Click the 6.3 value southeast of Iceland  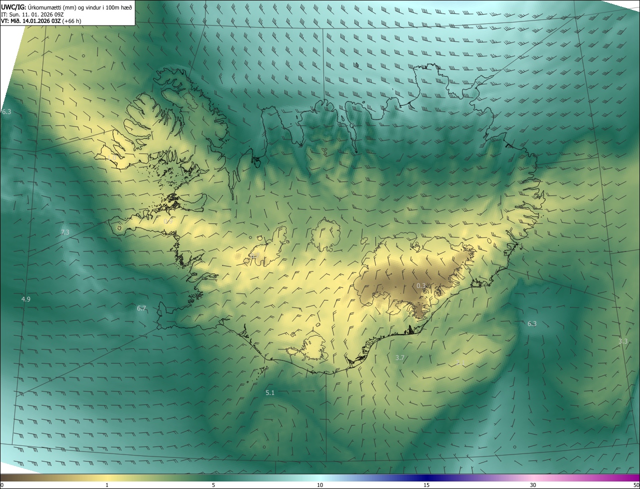[x=532, y=324]
